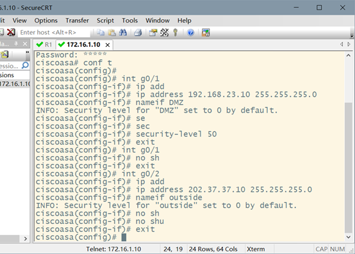Viewport: 355px width, 254px height.
Task: Click the Print icon in toolbar
Action: (x=138, y=33)
